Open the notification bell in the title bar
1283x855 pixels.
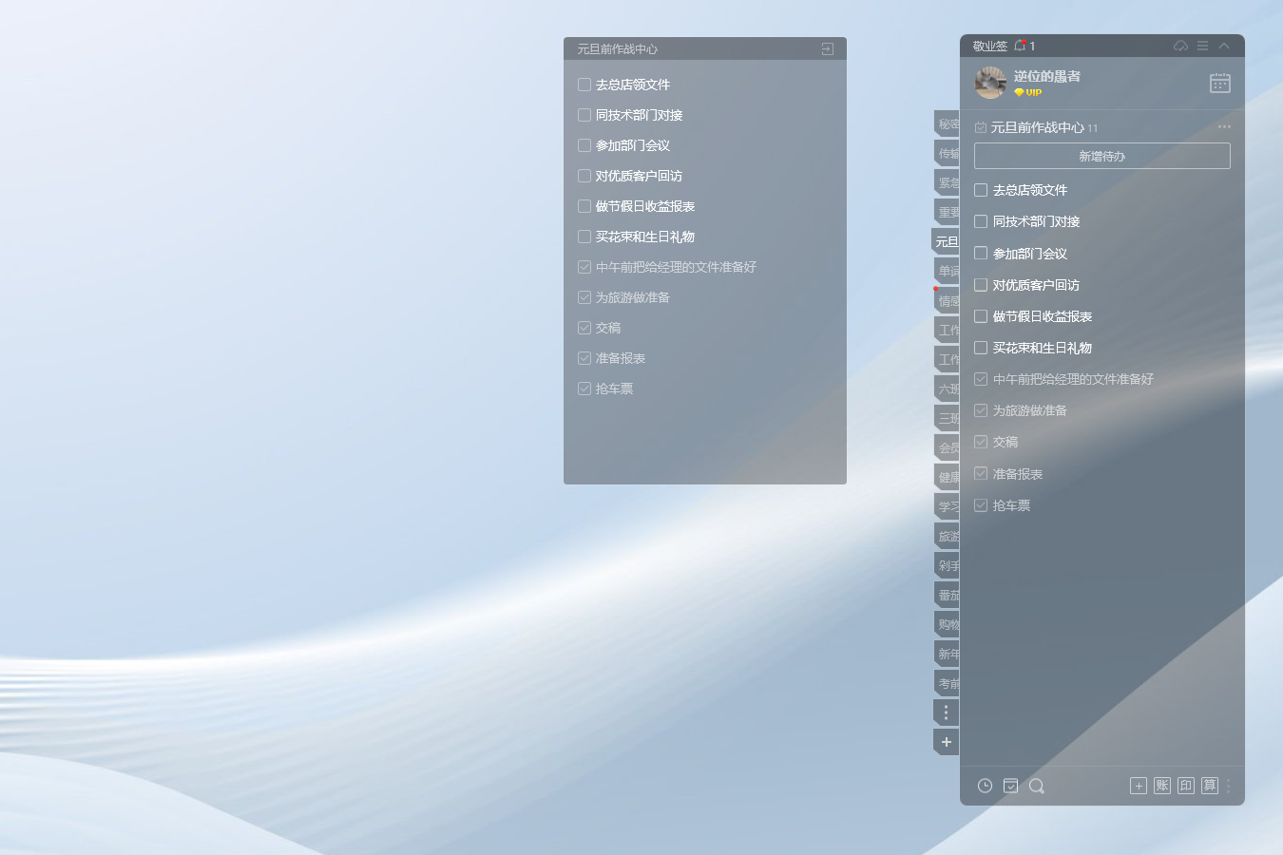1020,46
